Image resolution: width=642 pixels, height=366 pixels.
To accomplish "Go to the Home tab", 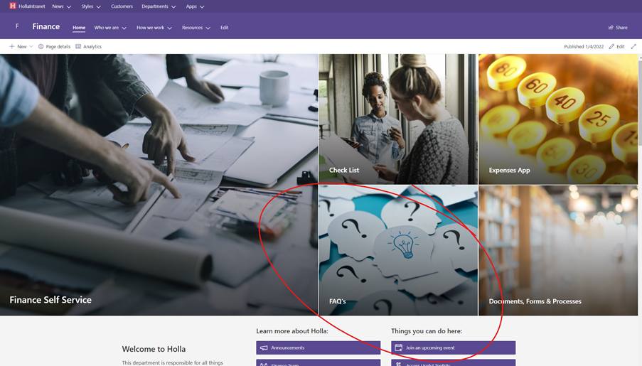I will (x=79, y=28).
